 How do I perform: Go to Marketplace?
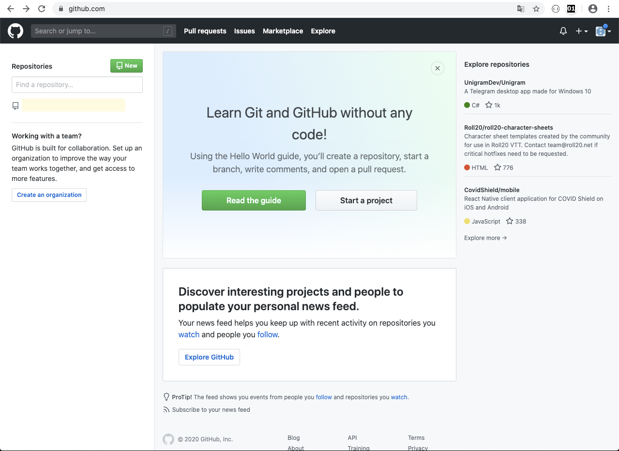click(x=283, y=31)
